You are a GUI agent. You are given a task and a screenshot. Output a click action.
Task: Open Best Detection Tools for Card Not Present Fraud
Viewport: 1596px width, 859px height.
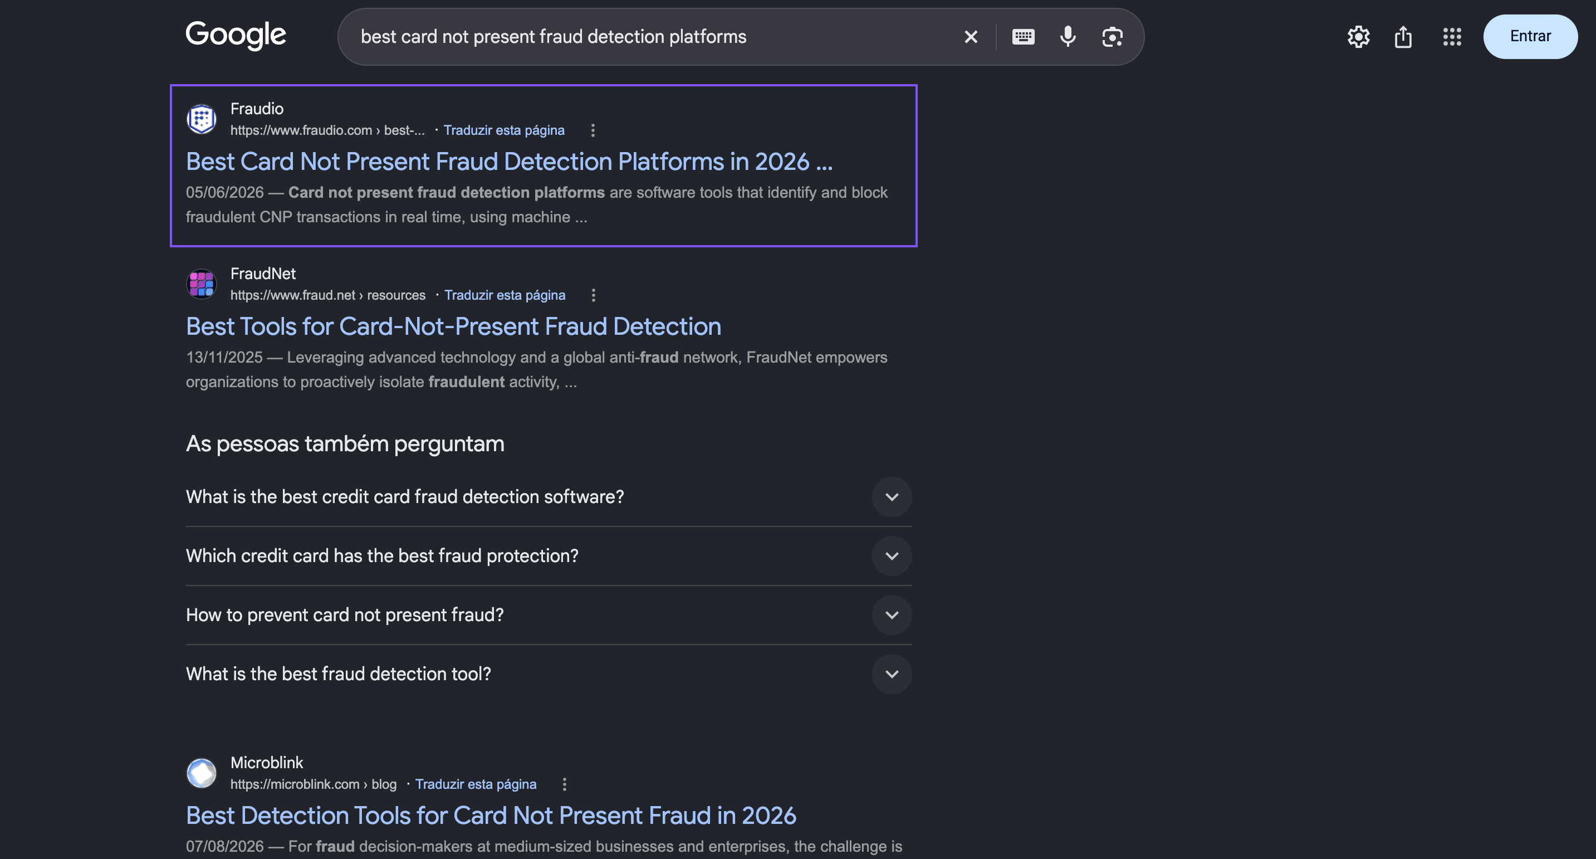[491, 815]
